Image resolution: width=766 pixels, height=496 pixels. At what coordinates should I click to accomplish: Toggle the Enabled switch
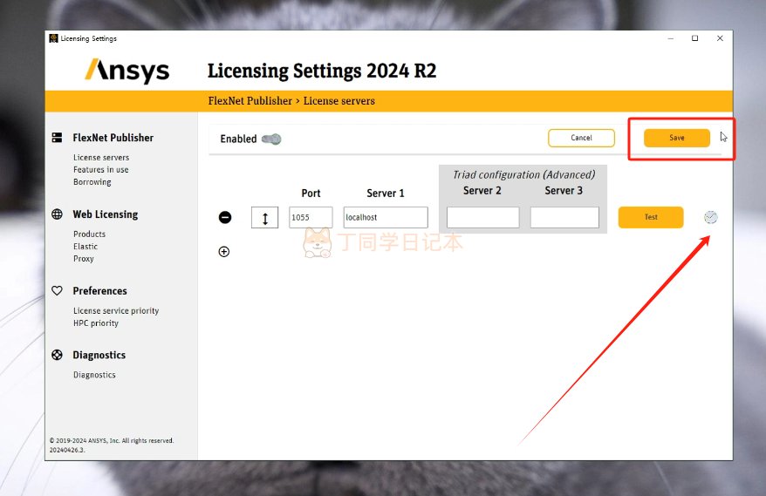point(271,139)
